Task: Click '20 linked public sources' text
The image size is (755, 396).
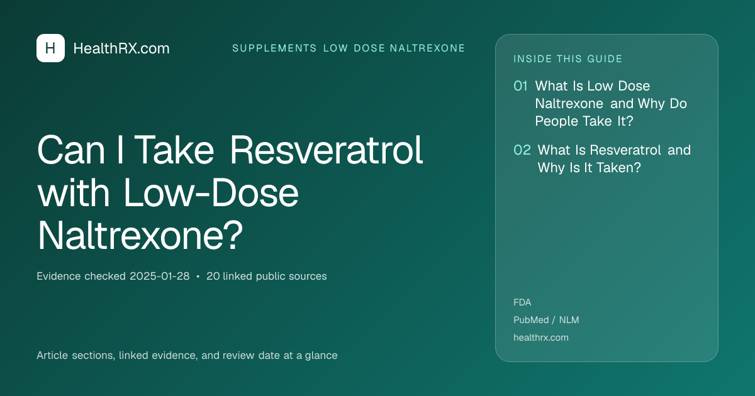Action: [x=267, y=276]
